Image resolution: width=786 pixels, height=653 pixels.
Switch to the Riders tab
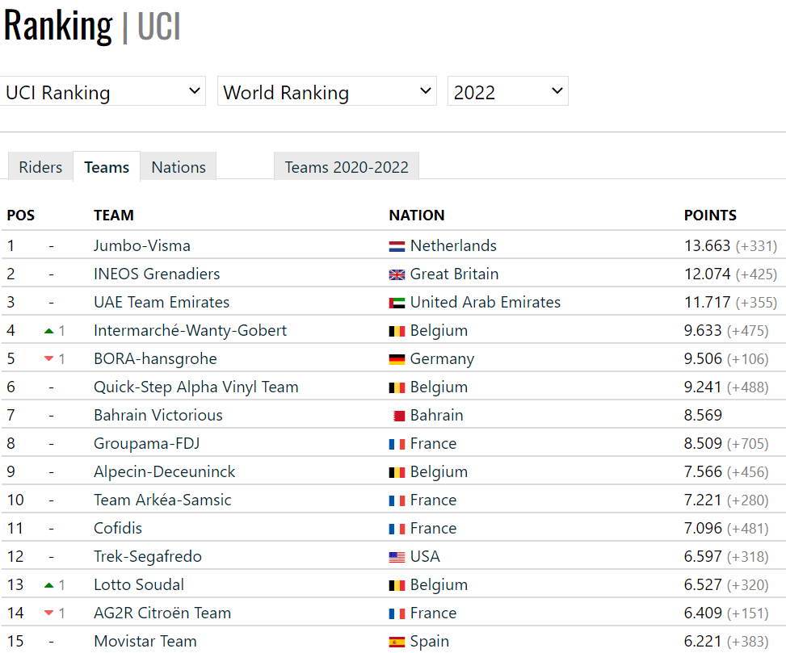40,167
